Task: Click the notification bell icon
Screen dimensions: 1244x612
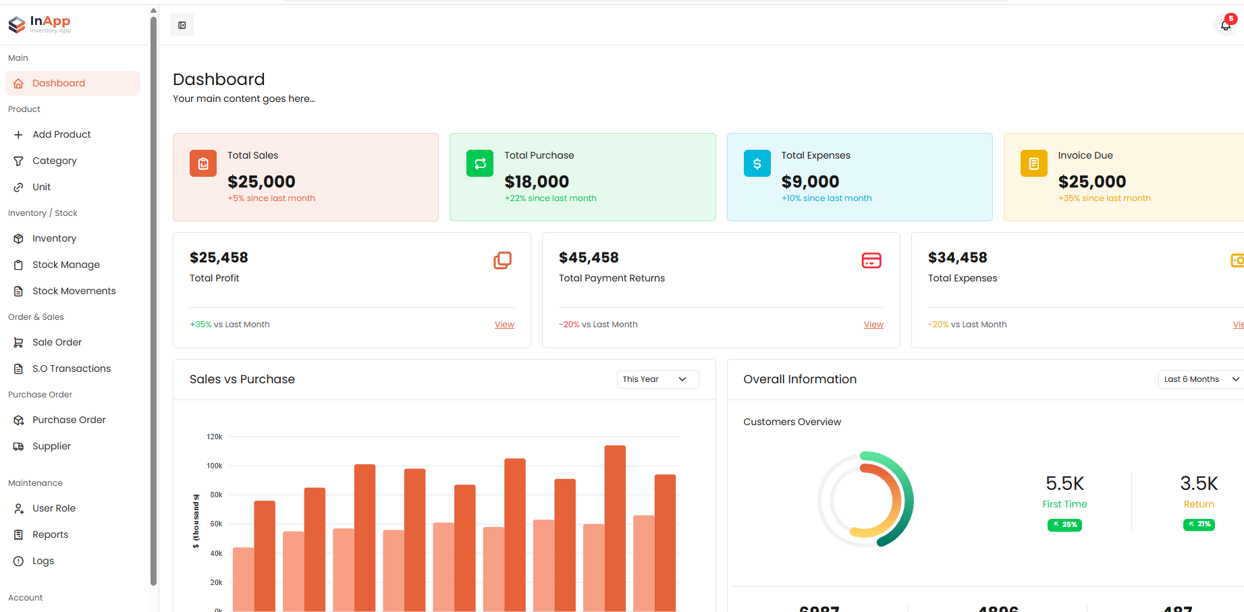Action: pos(1225,26)
